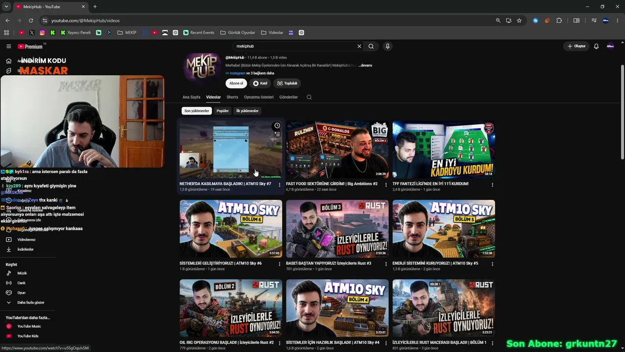Click the address bar URL

point(85,21)
